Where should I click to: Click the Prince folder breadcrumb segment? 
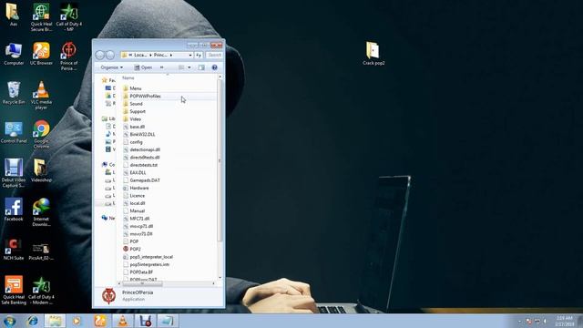[x=160, y=55]
